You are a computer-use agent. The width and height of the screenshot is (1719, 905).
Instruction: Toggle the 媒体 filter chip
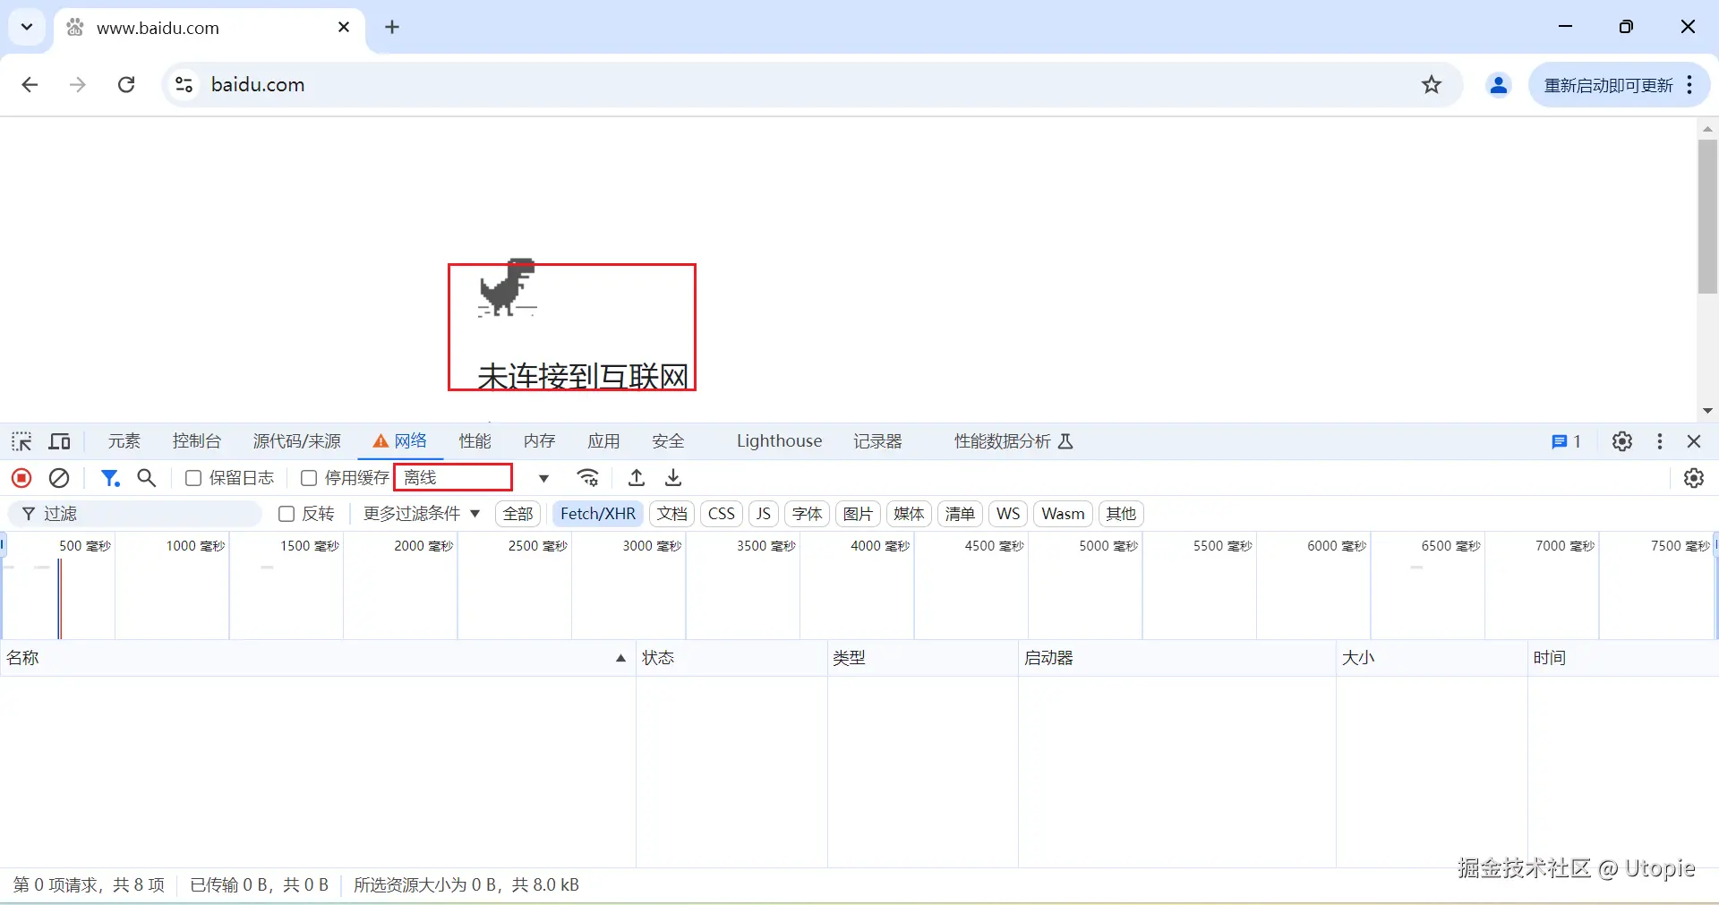pos(909,514)
